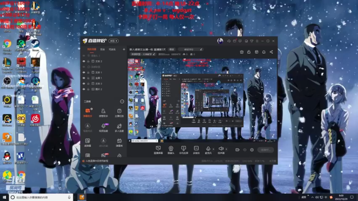Click the orange app icon on taskbar

click(82, 197)
